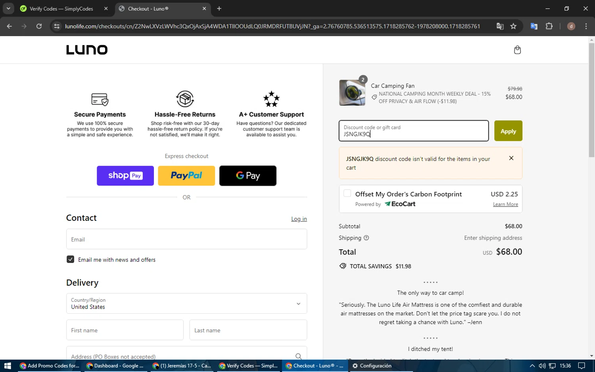Open the Chrome profile avatar
The height and width of the screenshot is (372, 595).
point(571,26)
